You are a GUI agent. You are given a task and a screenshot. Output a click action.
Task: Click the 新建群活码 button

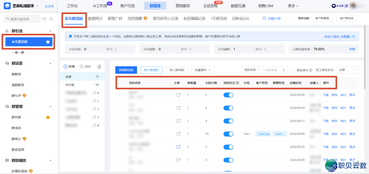point(126,70)
